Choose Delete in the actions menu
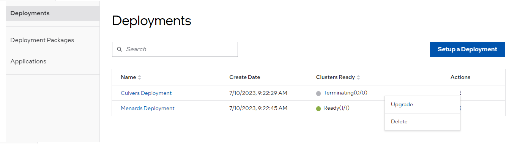Screen dimensions: 517x167 [399, 121]
